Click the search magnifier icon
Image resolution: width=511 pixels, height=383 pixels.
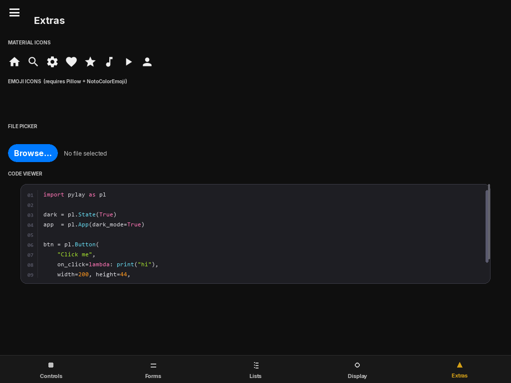point(33,62)
